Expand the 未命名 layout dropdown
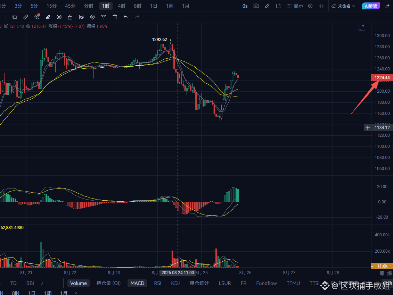Screen dimensions: 393x295 [343, 6]
